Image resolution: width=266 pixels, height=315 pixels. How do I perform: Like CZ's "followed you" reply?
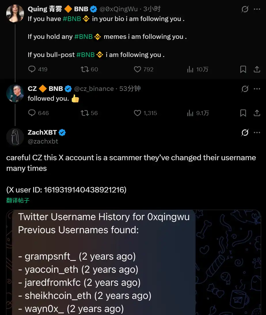[x=138, y=113]
